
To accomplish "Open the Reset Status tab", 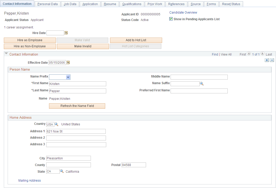I will click(231, 4).
